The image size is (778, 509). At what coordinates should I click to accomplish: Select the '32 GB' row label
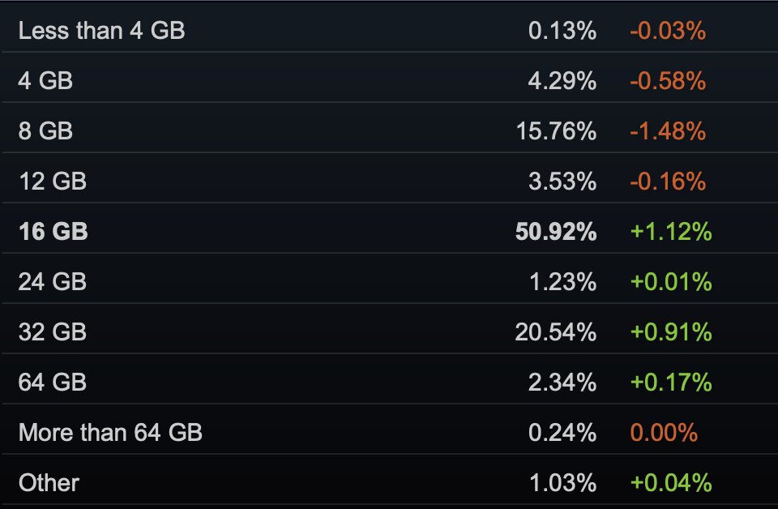click(x=53, y=331)
